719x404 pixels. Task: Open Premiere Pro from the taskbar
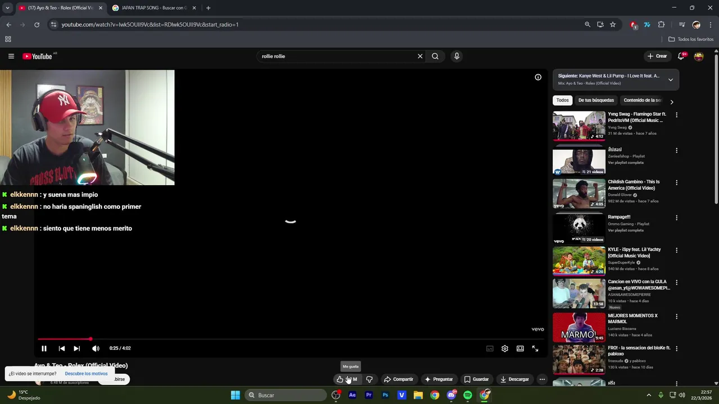368,395
